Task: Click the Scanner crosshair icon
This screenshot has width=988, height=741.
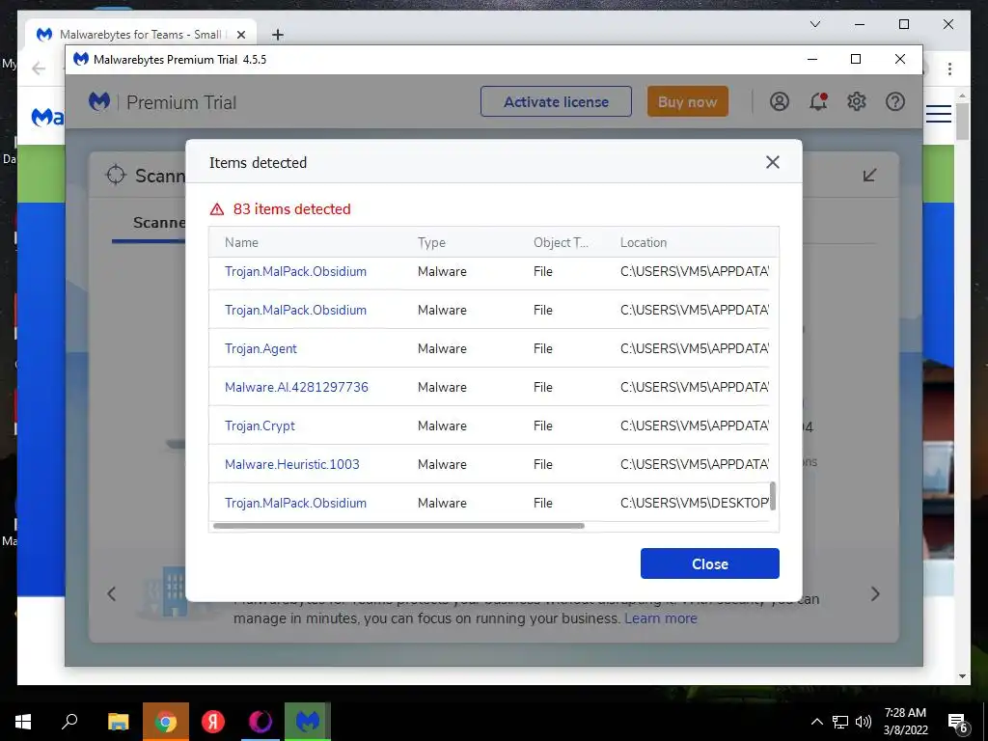Action: pos(116,175)
